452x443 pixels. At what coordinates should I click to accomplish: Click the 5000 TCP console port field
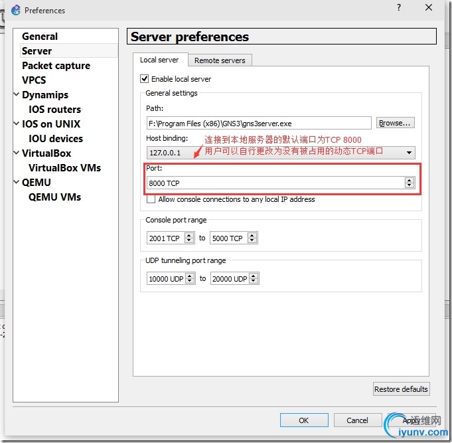(x=228, y=238)
